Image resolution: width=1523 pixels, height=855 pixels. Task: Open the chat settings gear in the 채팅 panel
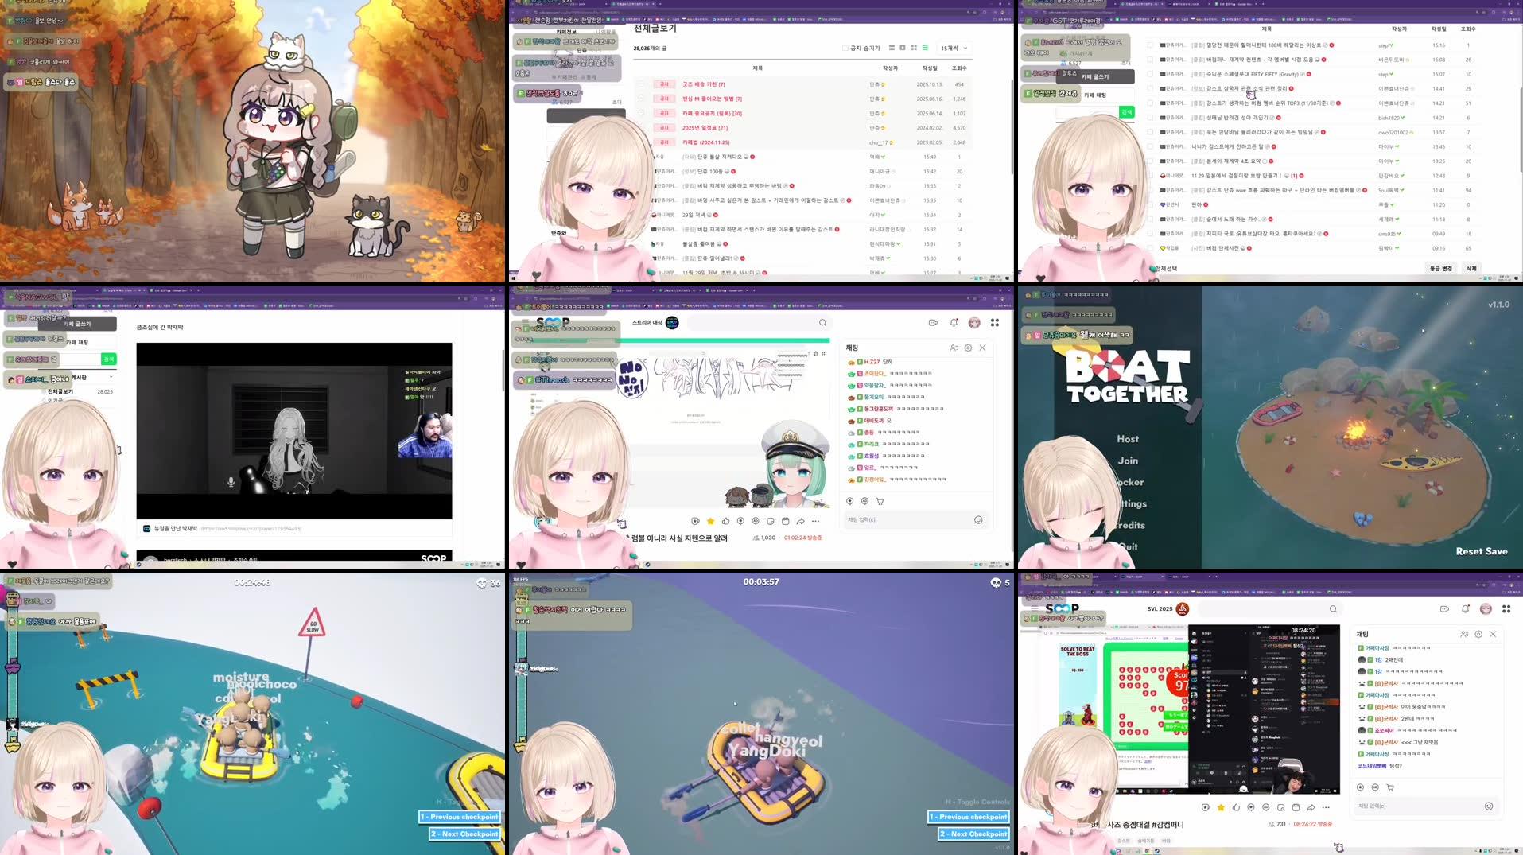click(x=967, y=348)
